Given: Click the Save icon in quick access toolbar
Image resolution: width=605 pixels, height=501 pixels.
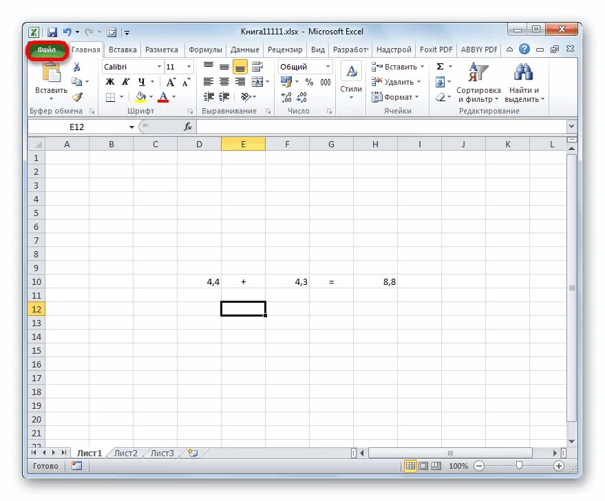Looking at the screenshot, I should tap(52, 32).
